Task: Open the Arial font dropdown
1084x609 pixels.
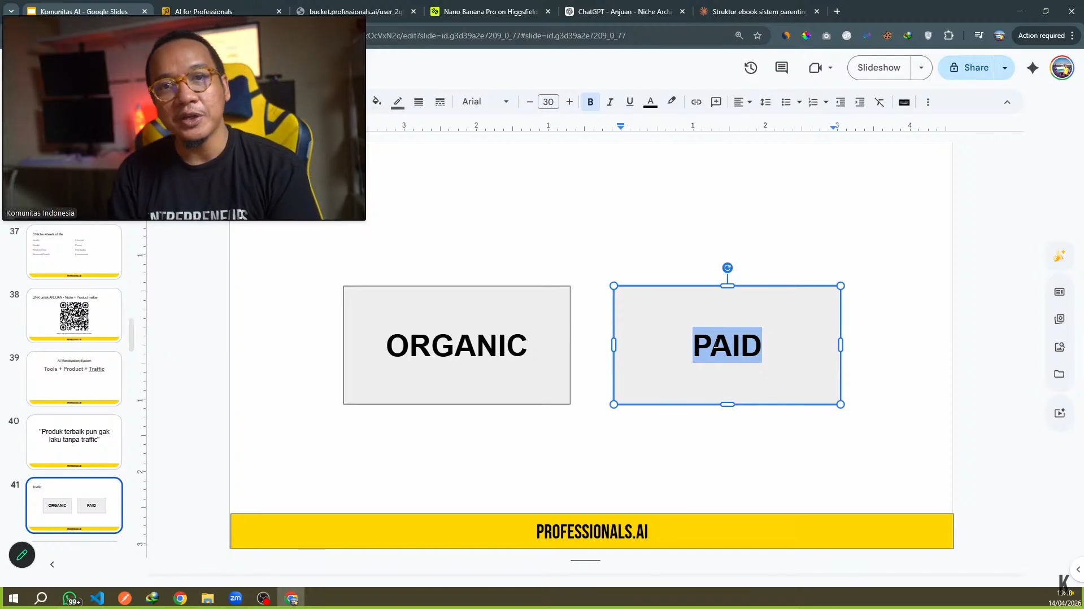Action: point(485,102)
